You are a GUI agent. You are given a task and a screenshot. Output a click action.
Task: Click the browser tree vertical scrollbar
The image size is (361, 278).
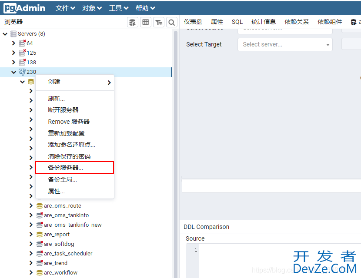click(x=175, y=154)
